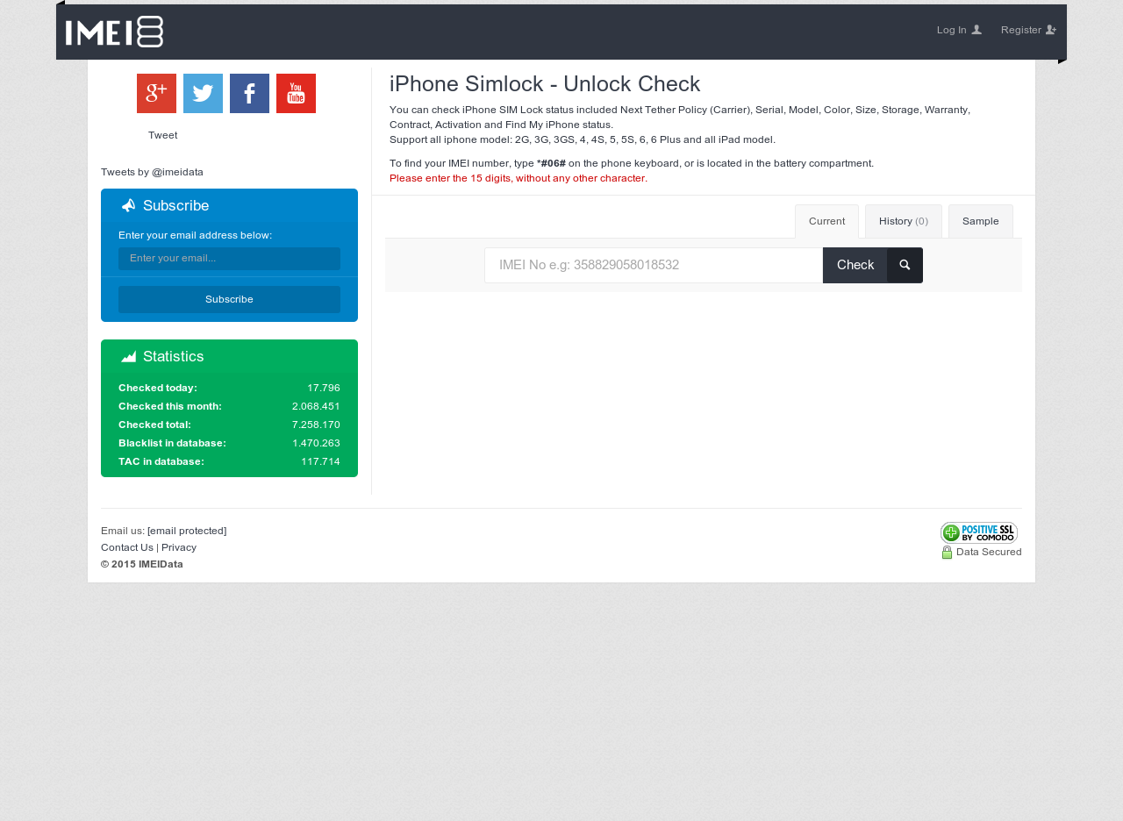Click the Data Secured label
Screen dimensions: 1123x821
point(989,552)
